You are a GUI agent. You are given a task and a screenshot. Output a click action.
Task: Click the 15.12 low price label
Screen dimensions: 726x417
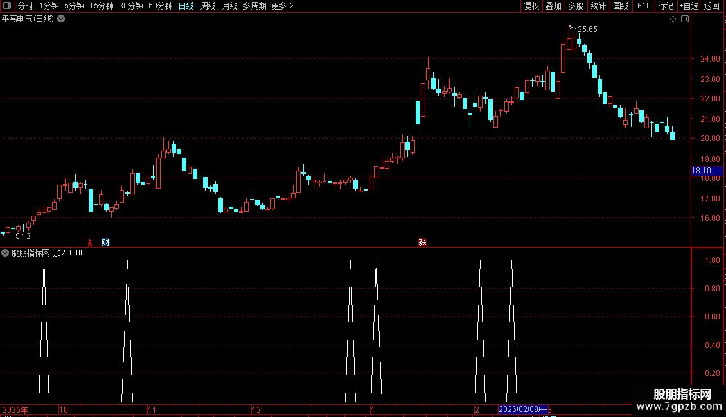[x=21, y=236]
